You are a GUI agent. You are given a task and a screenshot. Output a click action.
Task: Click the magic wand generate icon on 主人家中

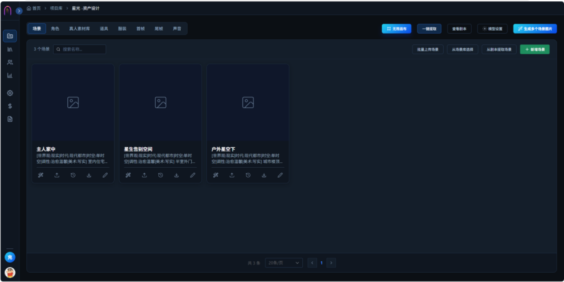click(x=41, y=175)
